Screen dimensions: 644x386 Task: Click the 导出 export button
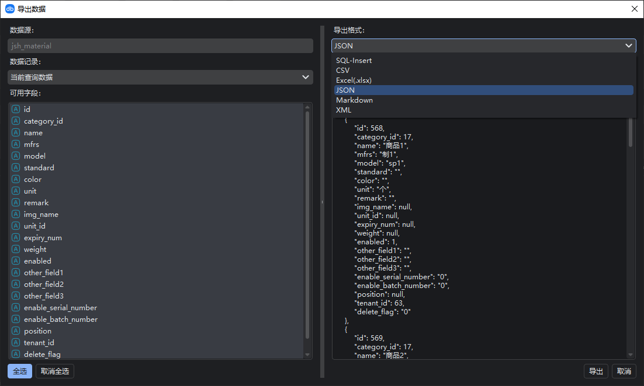point(596,371)
